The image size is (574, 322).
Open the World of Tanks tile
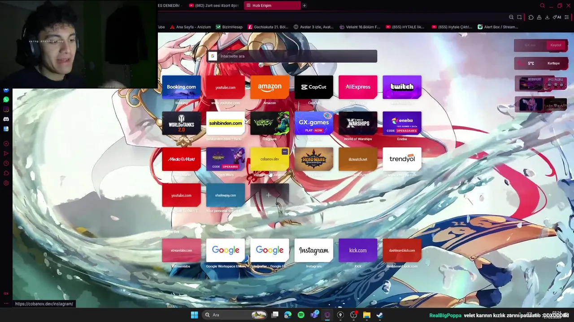[181, 123]
